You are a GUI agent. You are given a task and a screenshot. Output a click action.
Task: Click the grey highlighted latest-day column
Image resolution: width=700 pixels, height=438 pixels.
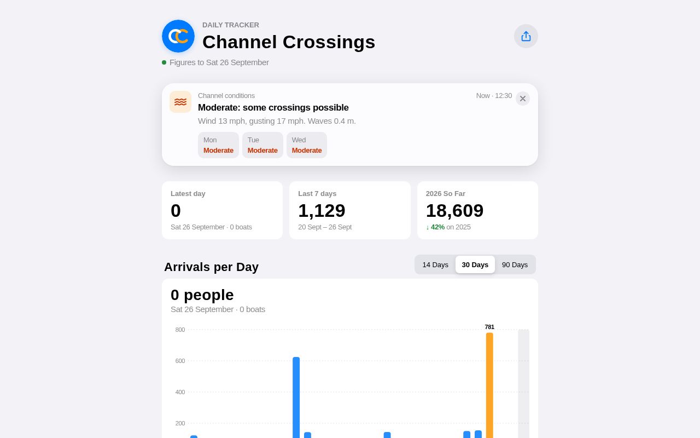tap(524, 383)
